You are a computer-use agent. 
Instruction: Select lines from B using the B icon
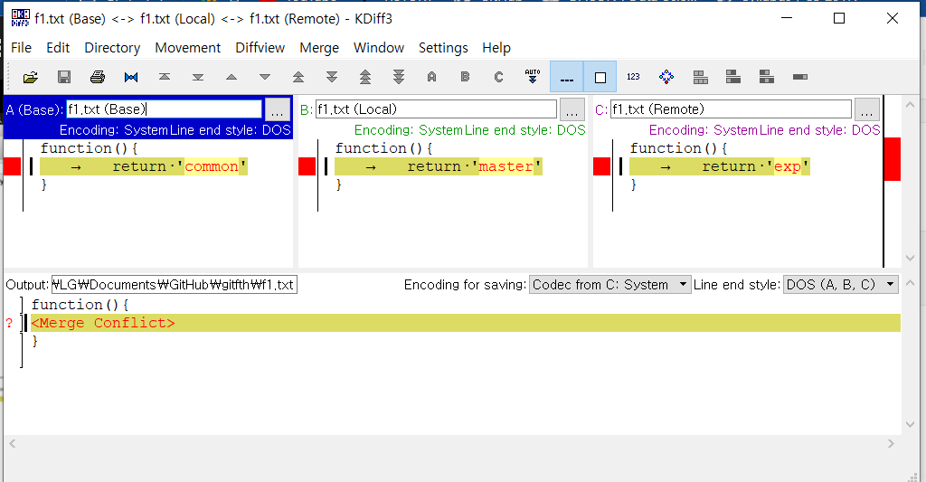click(x=466, y=77)
